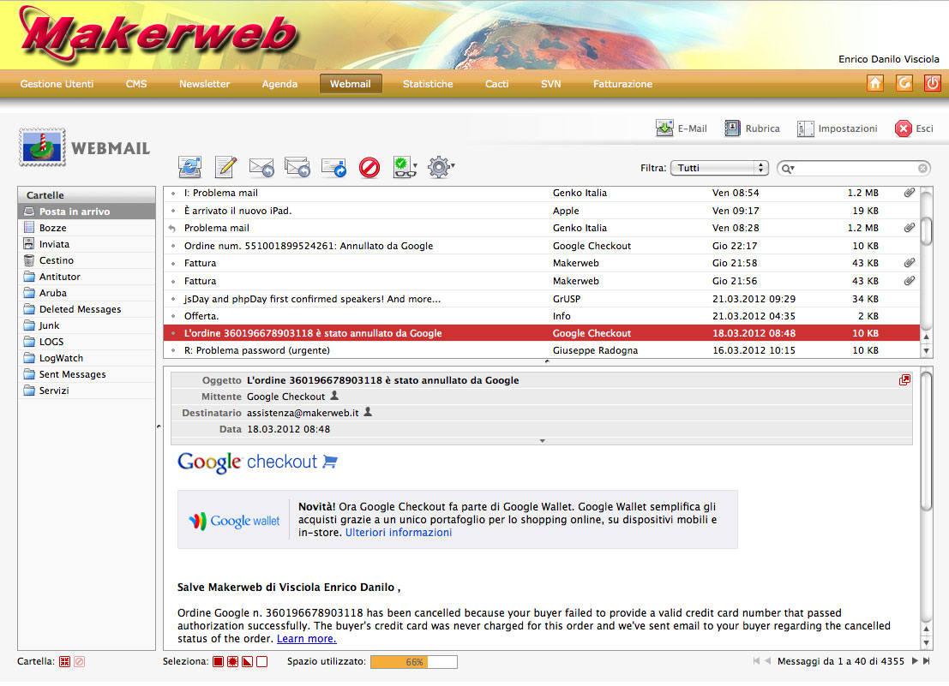Add assistenza@makerweb.it to contacts

click(368, 412)
